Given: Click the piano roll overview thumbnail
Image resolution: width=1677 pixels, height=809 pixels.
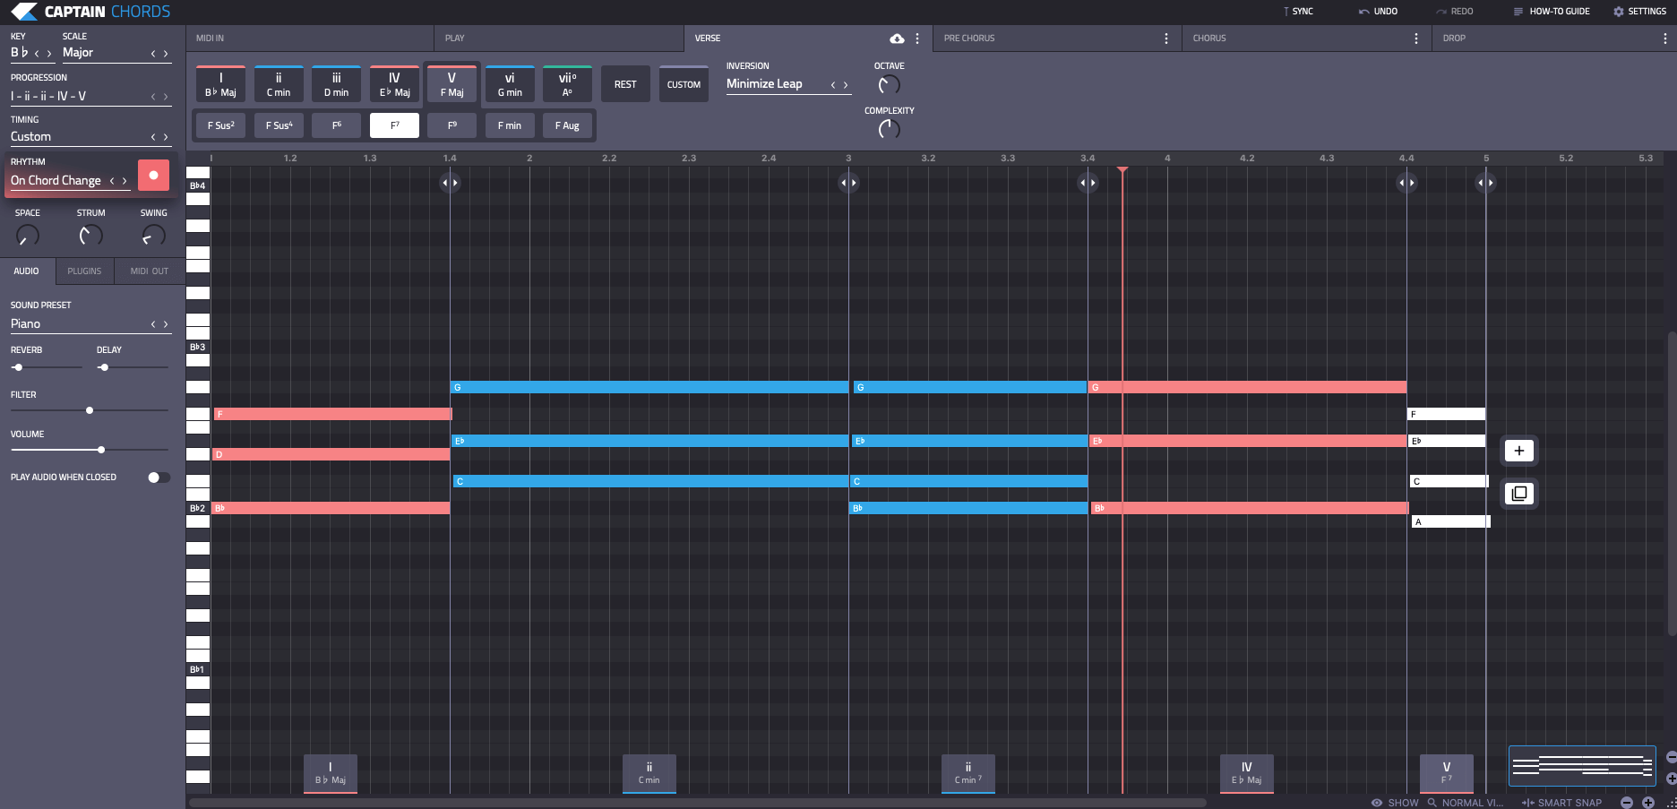Looking at the screenshot, I should 1582,766.
